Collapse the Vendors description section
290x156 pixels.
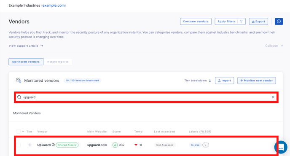coord(274,46)
